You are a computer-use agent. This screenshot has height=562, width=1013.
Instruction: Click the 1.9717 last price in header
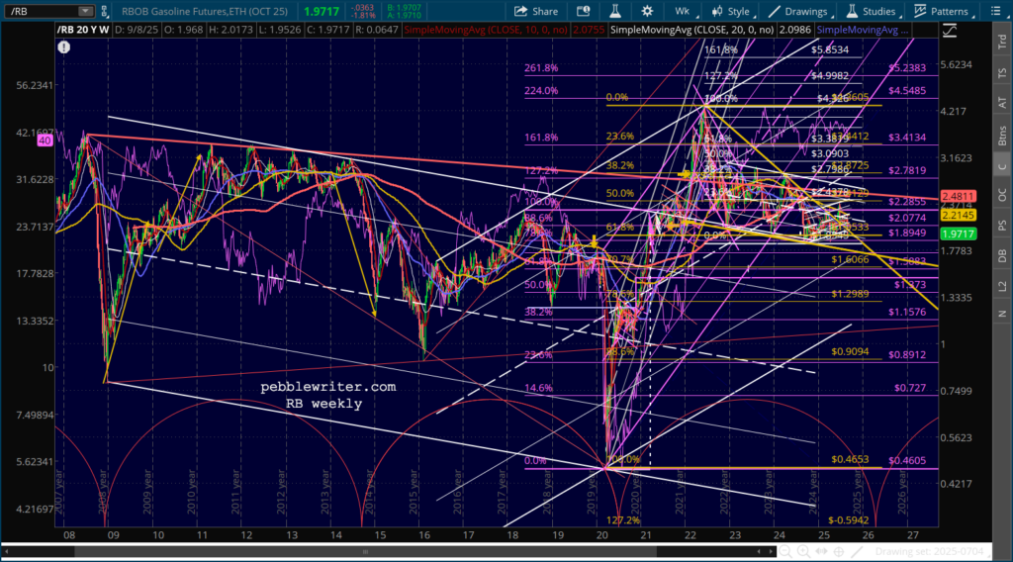pyautogui.click(x=322, y=11)
